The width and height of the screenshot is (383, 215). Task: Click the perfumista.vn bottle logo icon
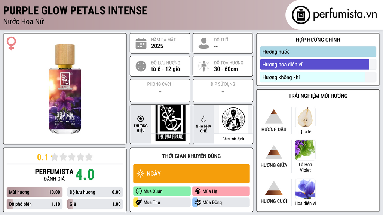301,15
